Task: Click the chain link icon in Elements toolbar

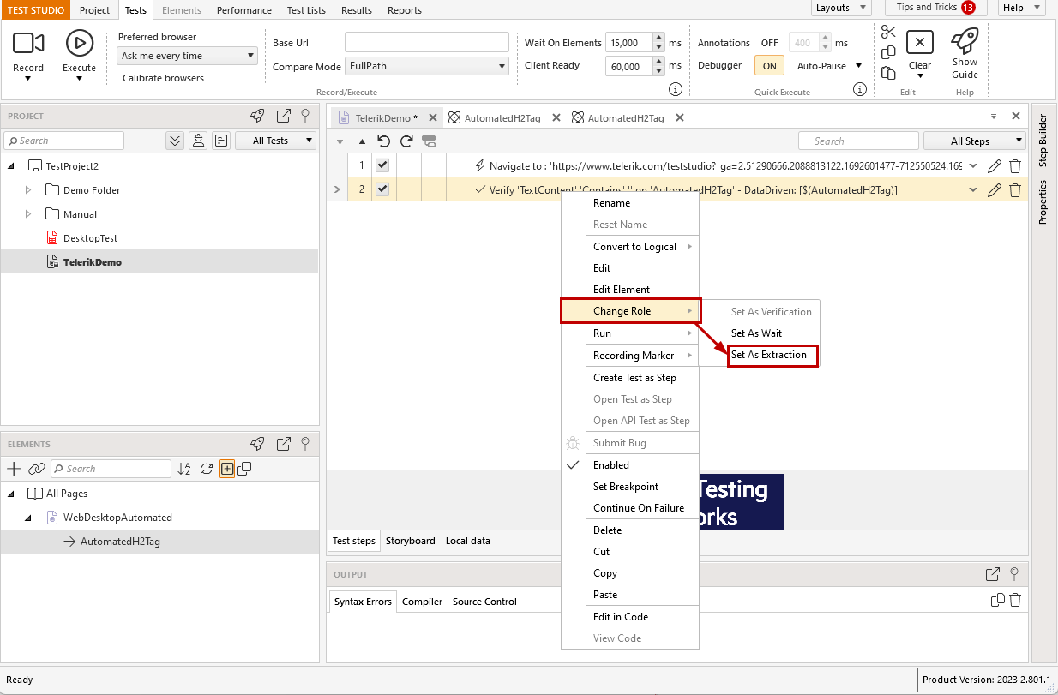Action: 36,469
